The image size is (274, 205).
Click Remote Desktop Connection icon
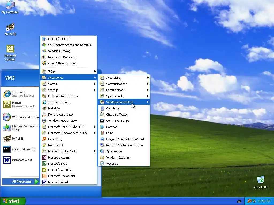(102, 145)
